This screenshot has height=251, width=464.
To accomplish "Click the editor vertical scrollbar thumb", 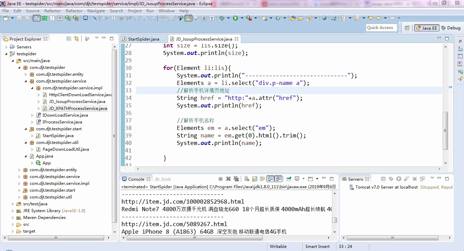I will coord(445,131).
